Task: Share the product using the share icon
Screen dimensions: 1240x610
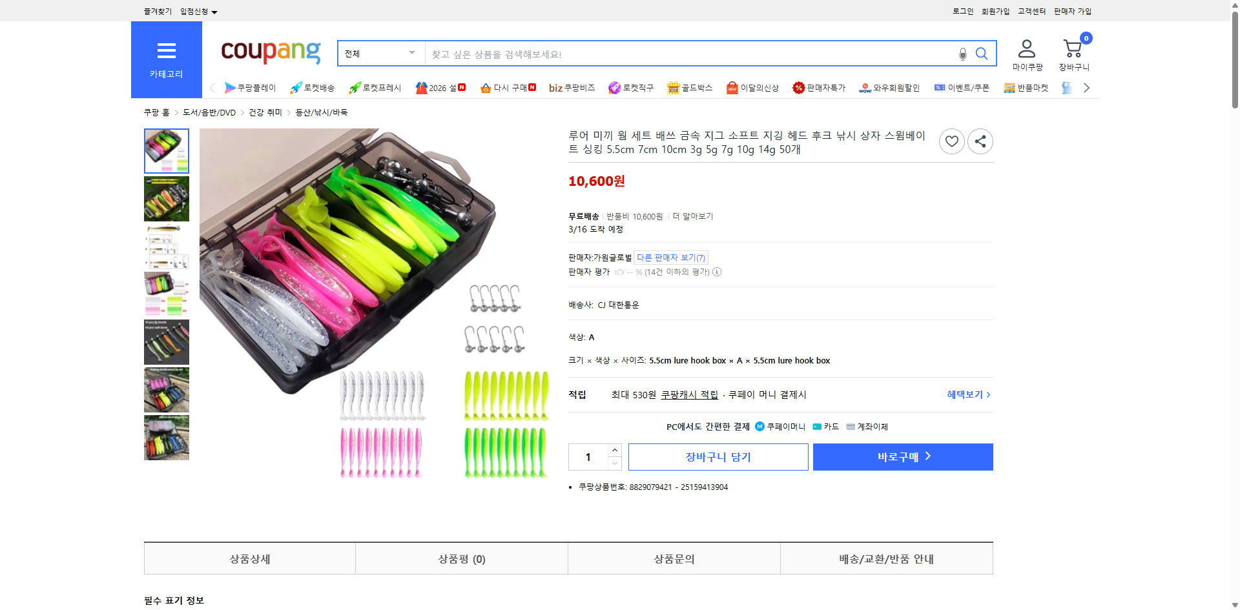Action: point(980,141)
